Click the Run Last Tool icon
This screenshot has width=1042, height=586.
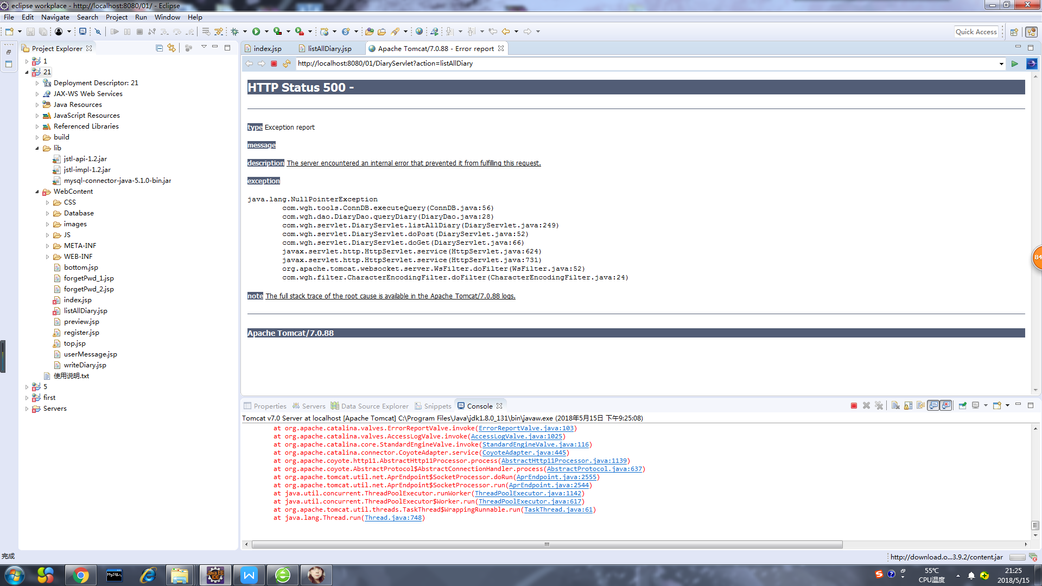[x=299, y=31]
